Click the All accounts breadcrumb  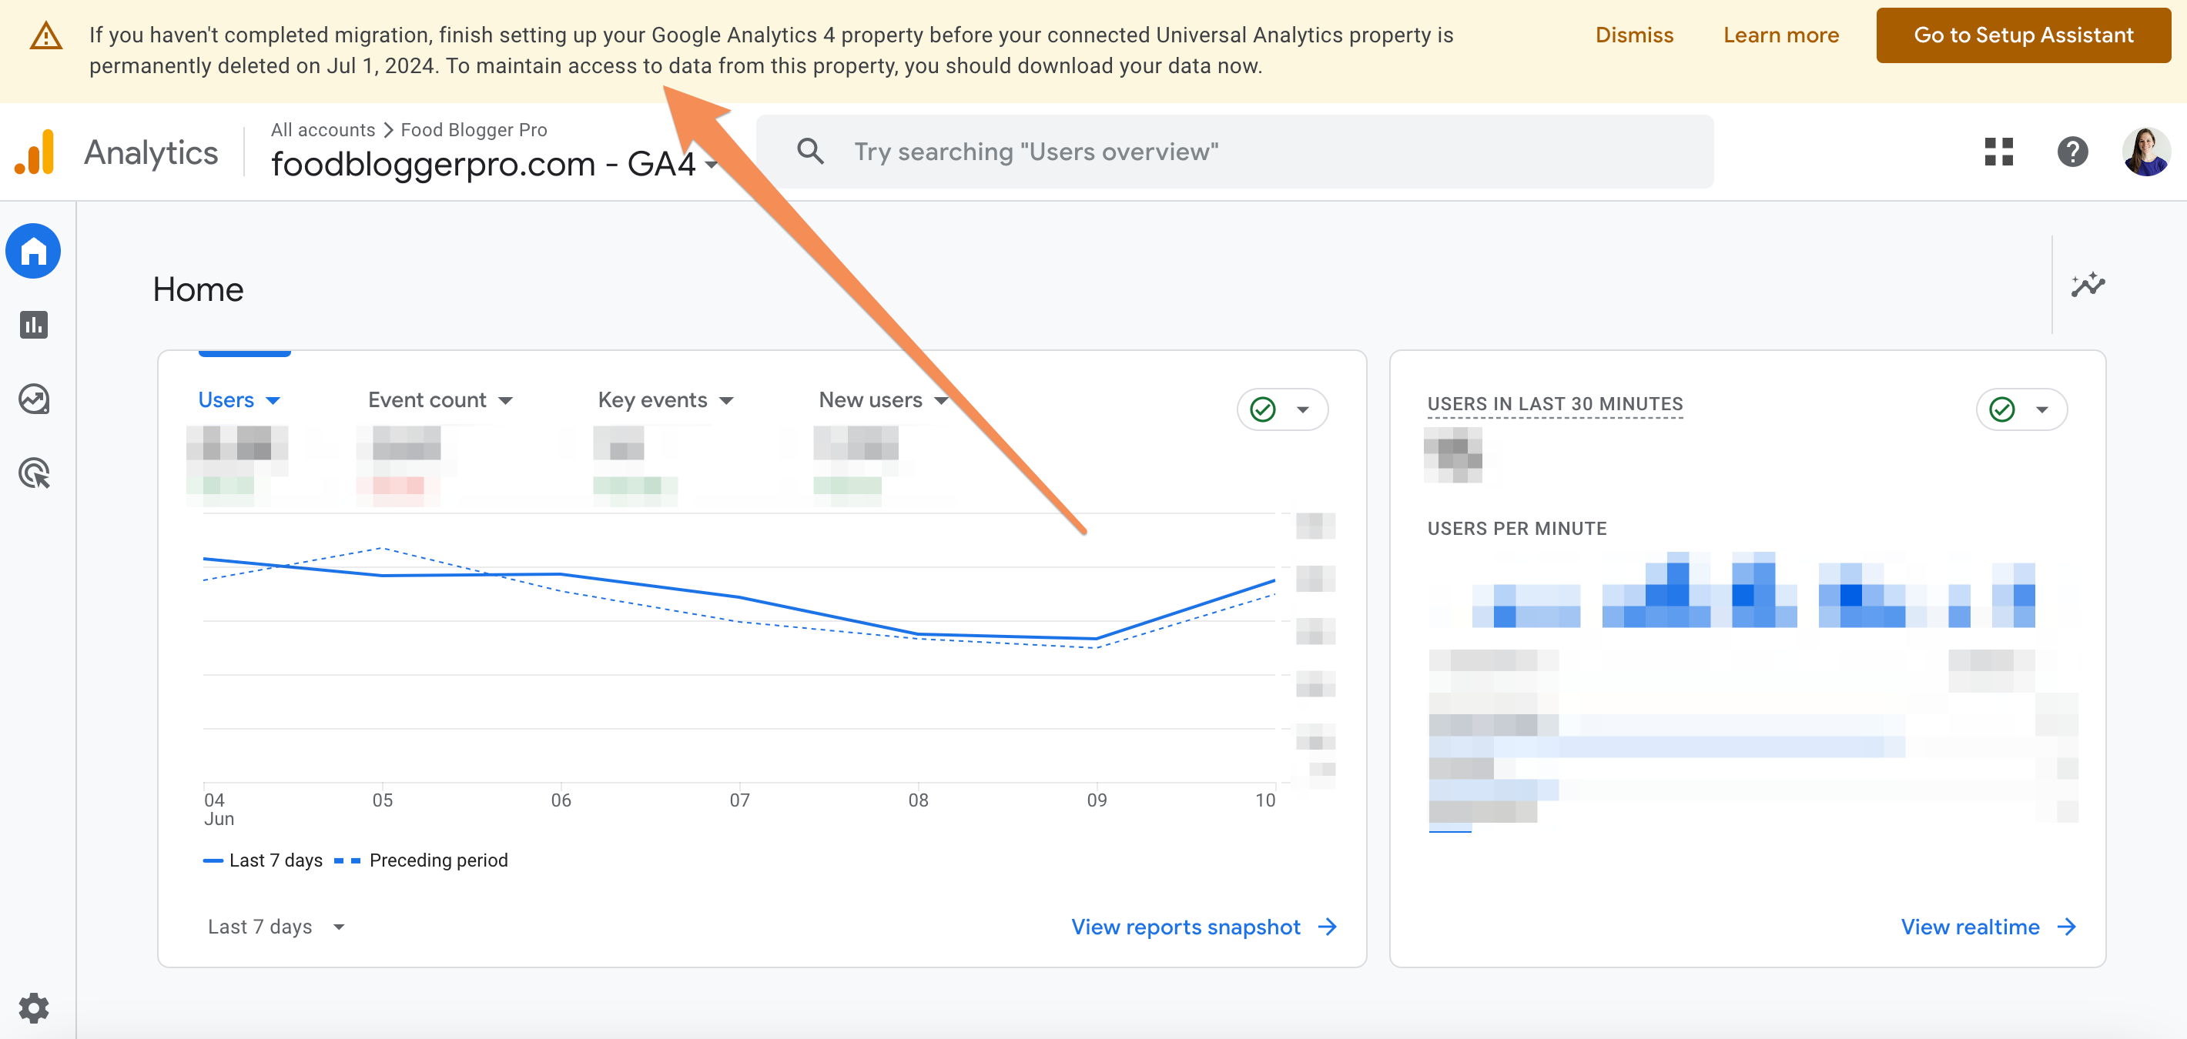click(x=323, y=130)
